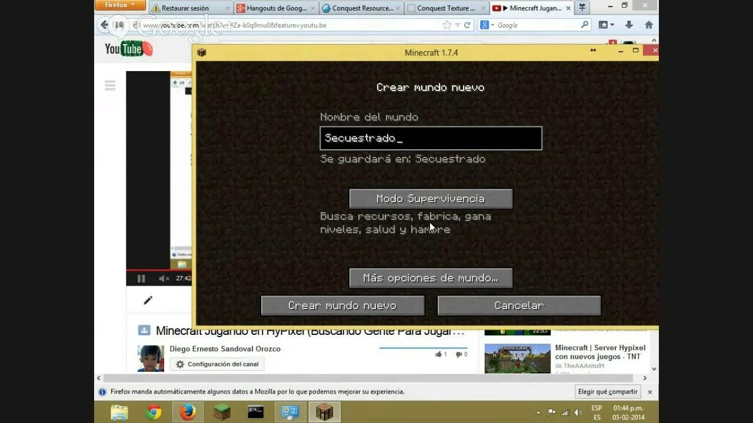This screenshot has height=423, width=753.
Task: Click the Minecraft 1.7.4 window icon
Action: click(202, 52)
